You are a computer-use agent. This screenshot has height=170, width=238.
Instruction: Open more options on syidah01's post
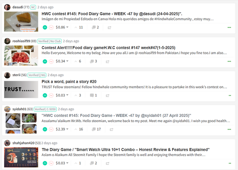point(229,130)
